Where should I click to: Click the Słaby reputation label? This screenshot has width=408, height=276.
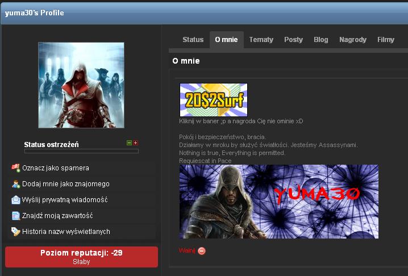pyautogui.click(x=81, y=262)
